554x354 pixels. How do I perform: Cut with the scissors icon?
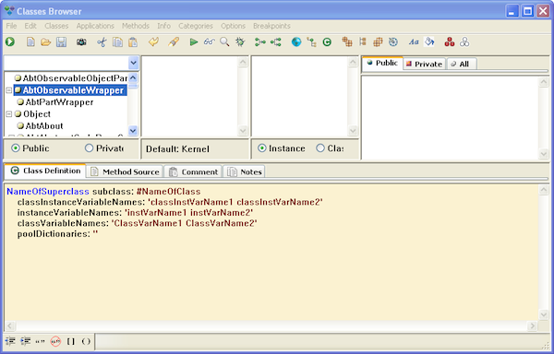point(102,42)
